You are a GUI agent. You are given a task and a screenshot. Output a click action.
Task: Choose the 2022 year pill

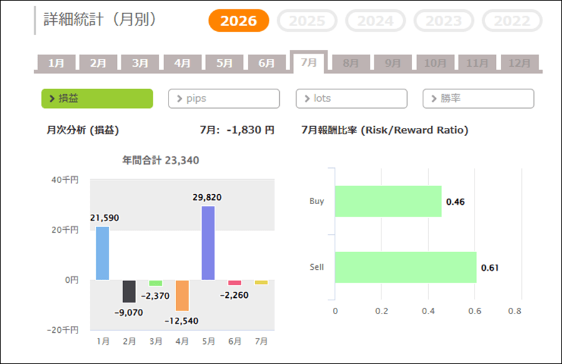pos(512,21)
